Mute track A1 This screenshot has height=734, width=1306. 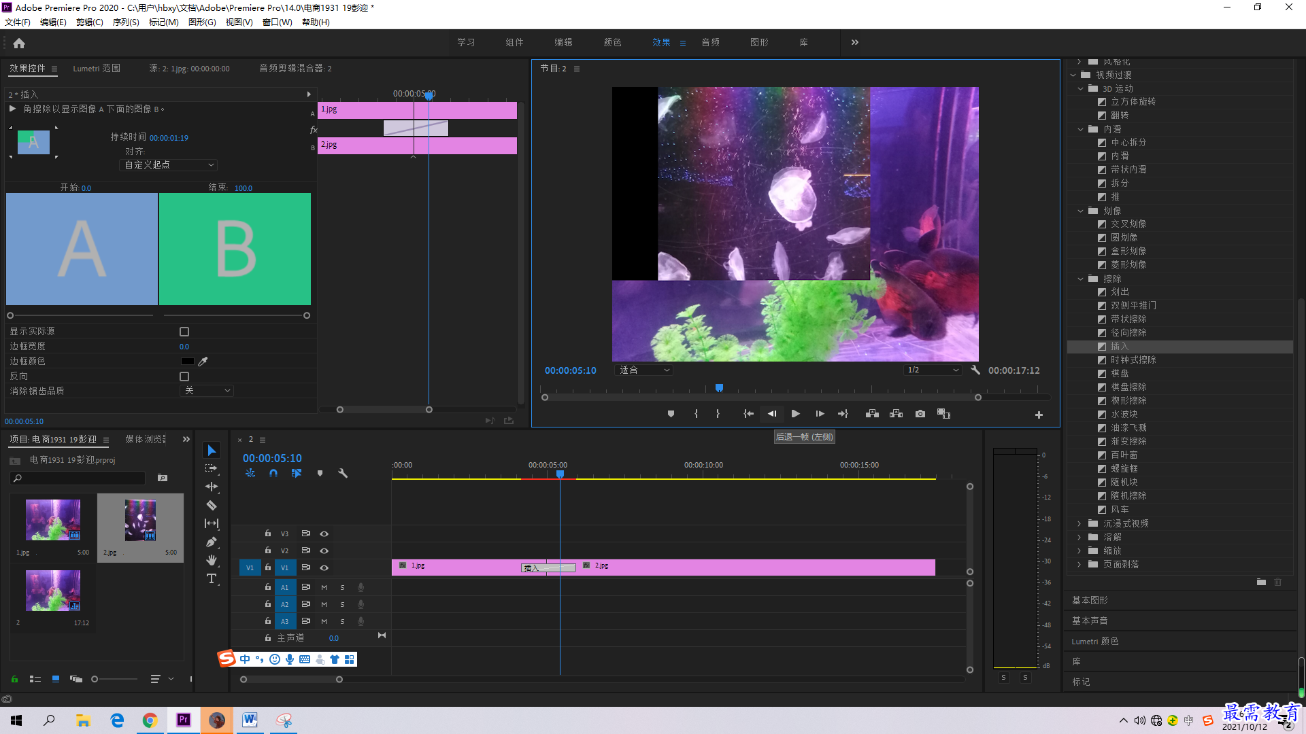click(x=324, y=587)
